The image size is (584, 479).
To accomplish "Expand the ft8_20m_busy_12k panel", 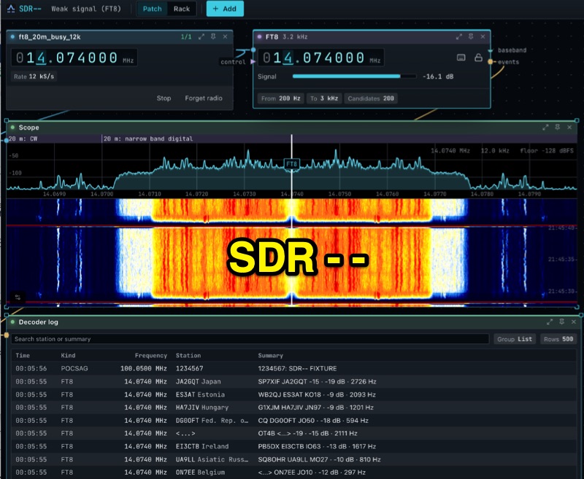I will [201, 36].
